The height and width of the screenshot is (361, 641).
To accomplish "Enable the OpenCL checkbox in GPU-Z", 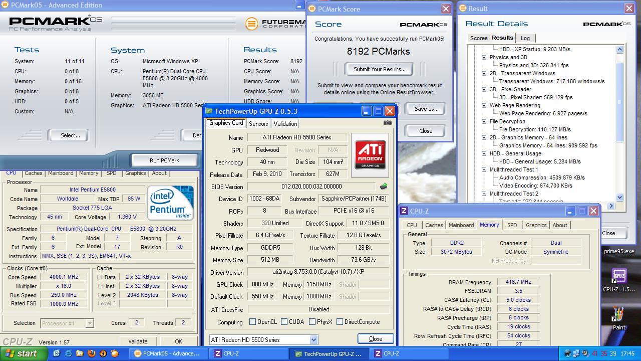I will tap(253, 322).
